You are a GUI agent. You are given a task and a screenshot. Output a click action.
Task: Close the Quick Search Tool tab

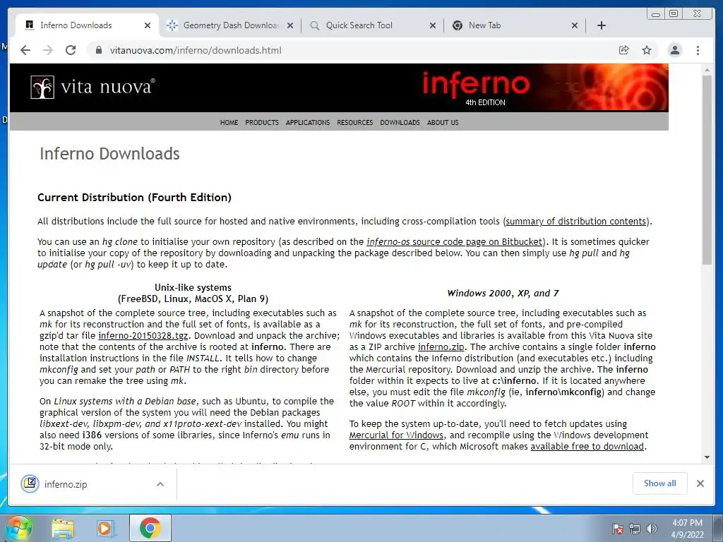(x=433, y=25)
